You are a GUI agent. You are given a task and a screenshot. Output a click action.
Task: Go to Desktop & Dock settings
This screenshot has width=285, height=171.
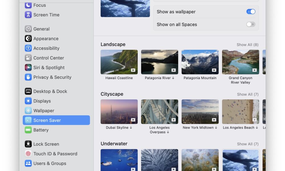(x=56, y=91)
